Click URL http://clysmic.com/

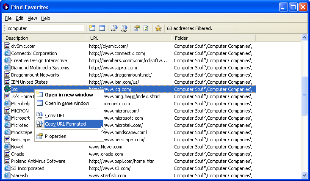tap(108, 46)
